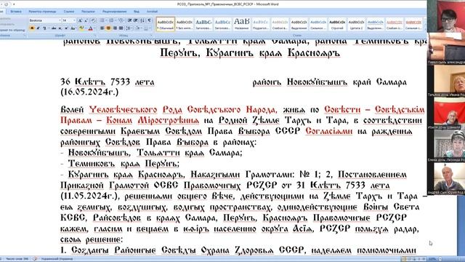Image resolution: width=465 pixels, height=262 pixels.
Task: Open the Page Layout ribbon tab
Action: point(42,12)
